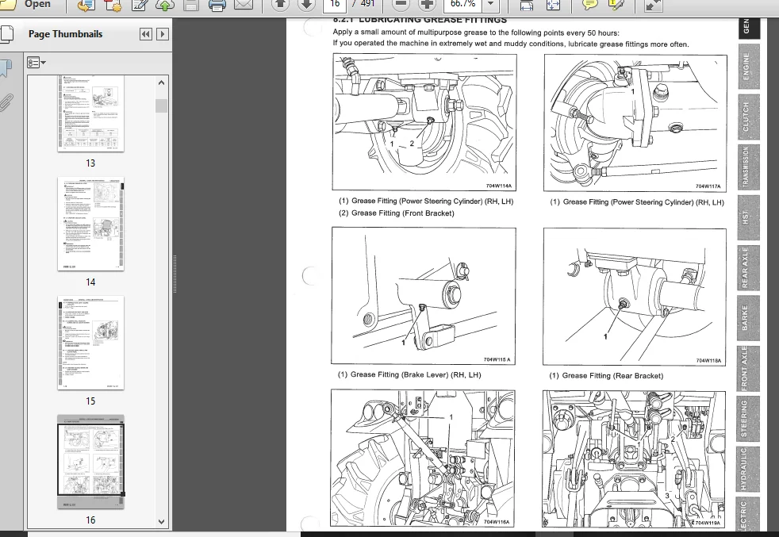Screen dimensions: 779x537
Task: Click caption 'Grease Fitting (Brake Lever) (RH, LH)'
Action: click(416, 374)
